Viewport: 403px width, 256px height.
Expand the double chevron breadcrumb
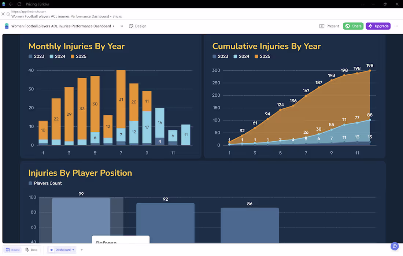pos(122,26)
